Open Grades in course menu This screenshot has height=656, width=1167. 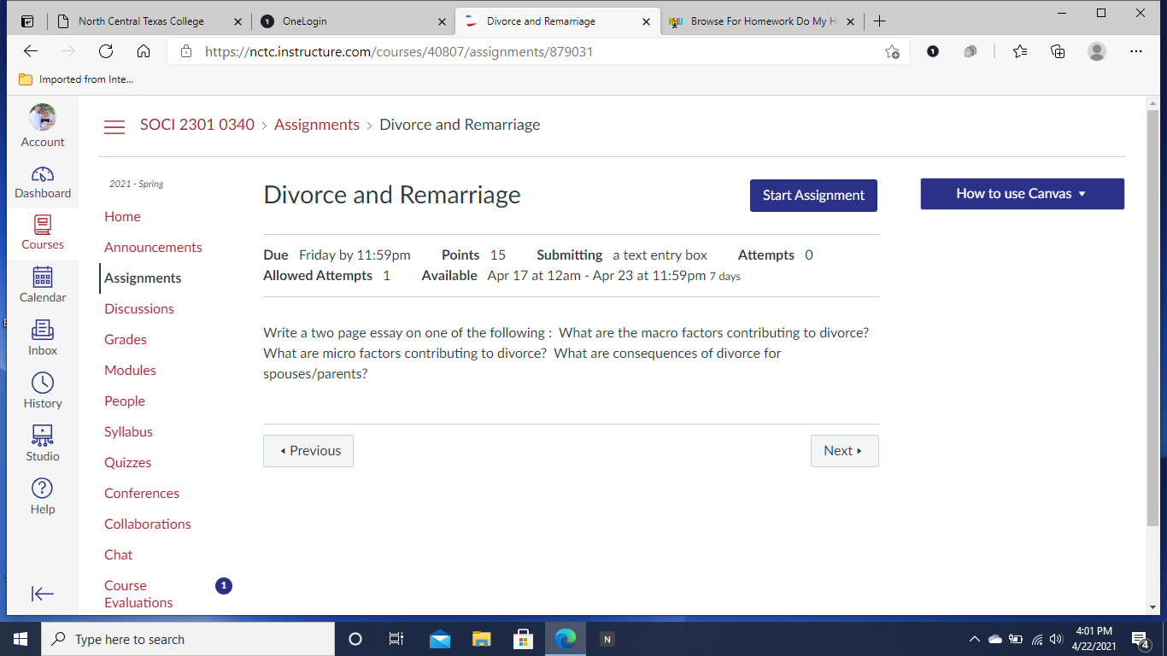tap(126, 340)
